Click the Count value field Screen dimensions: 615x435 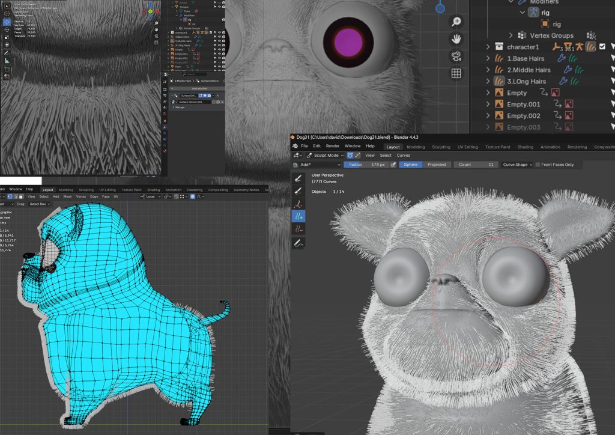coord(476,165)
